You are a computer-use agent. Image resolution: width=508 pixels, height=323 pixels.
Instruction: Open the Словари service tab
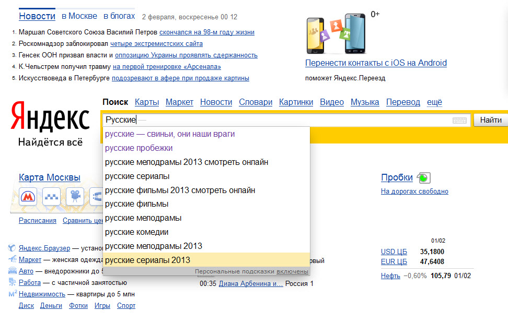(256, 102)
